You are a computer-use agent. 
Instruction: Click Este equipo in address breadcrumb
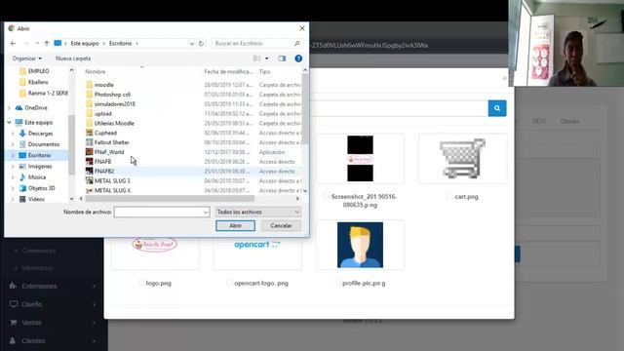click(85, 43)
